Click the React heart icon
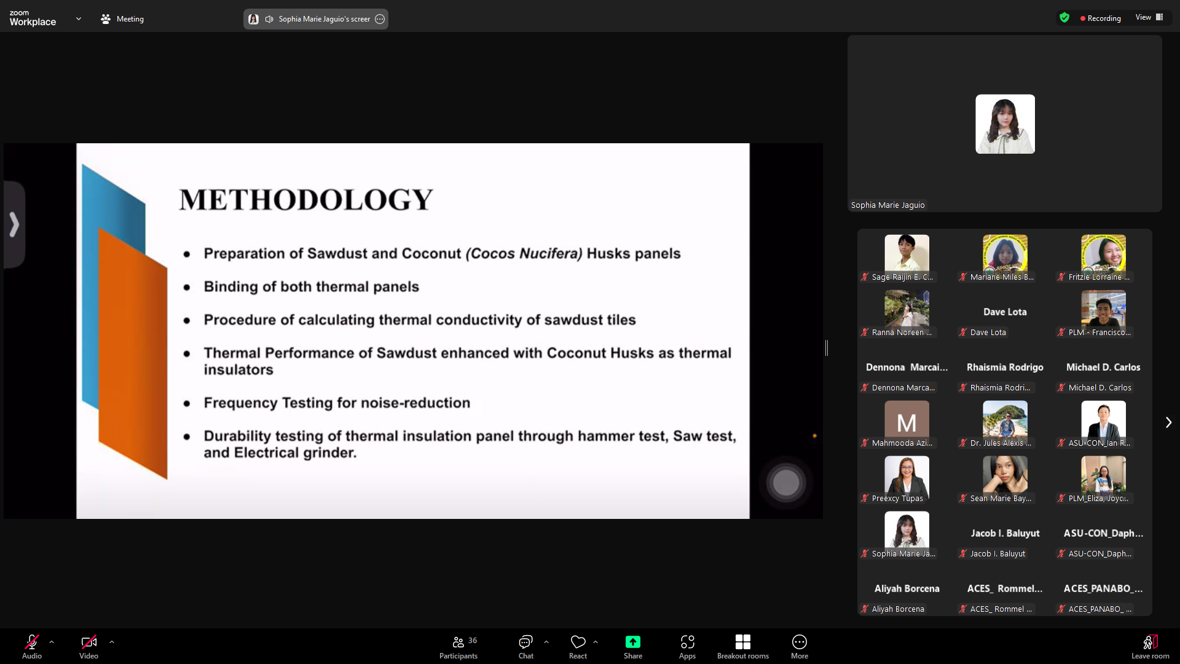 (578, 642)
